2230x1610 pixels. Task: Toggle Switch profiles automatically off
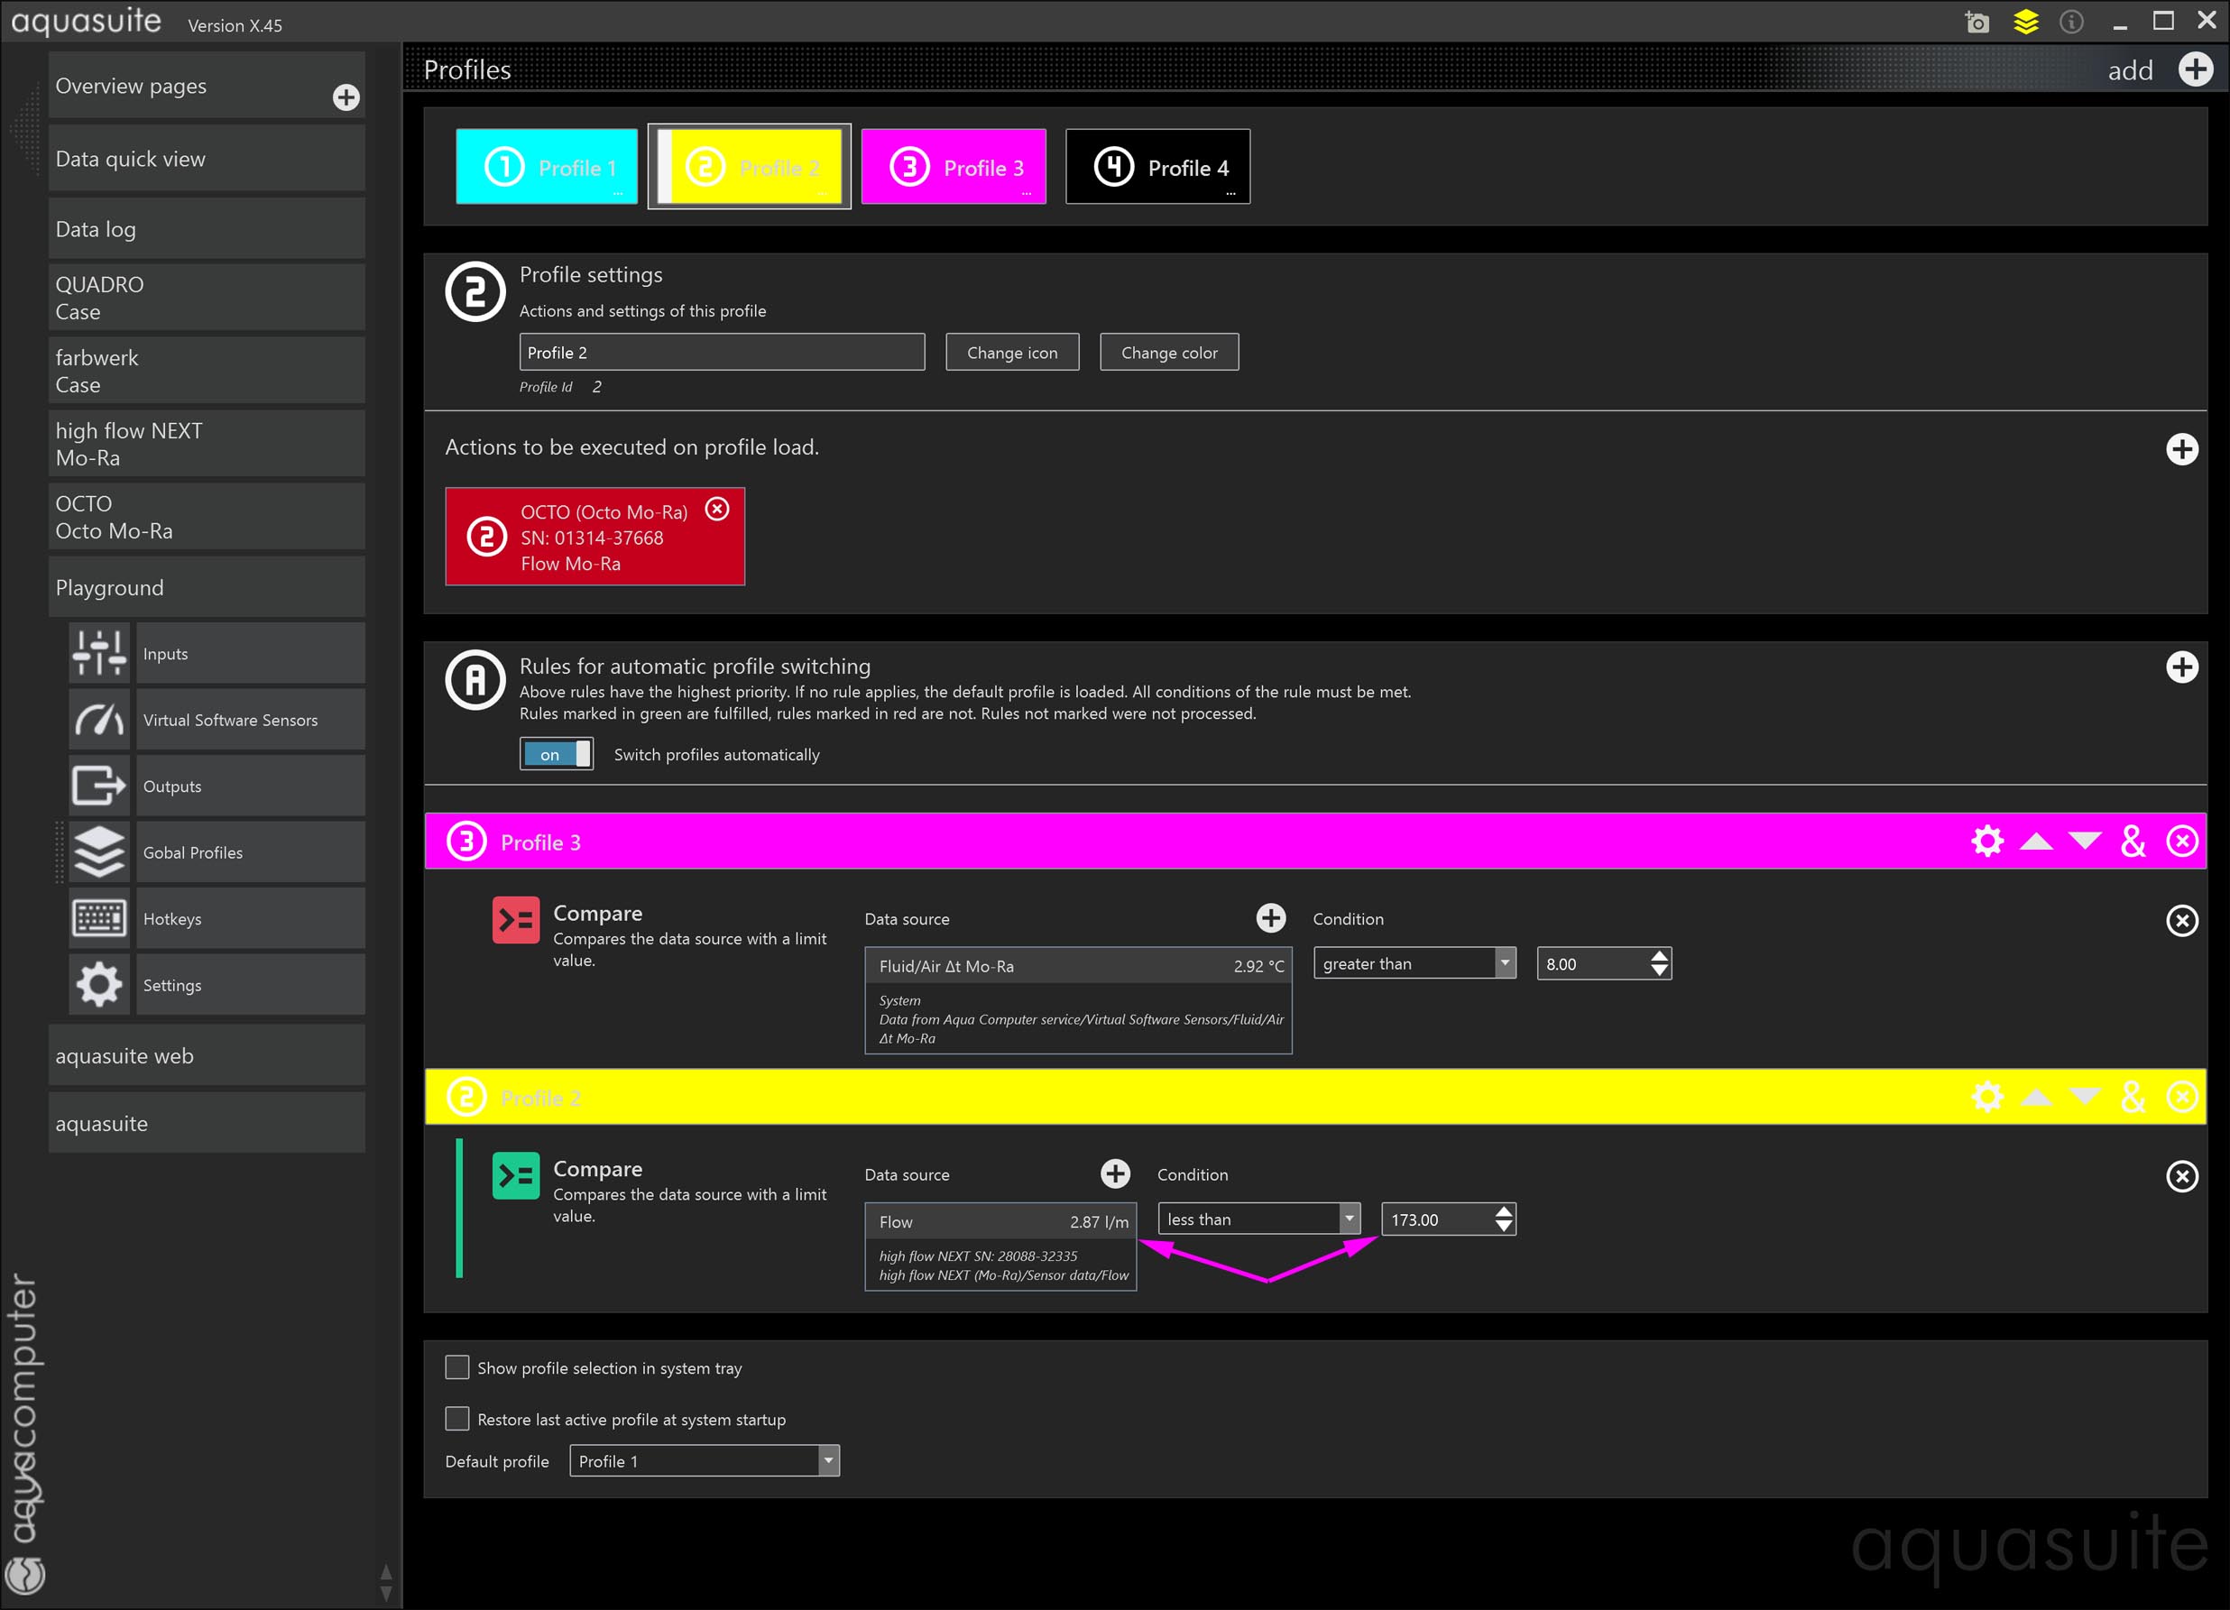(557, 754)
